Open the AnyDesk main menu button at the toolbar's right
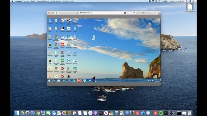207x116 pixels. point(155,13)
